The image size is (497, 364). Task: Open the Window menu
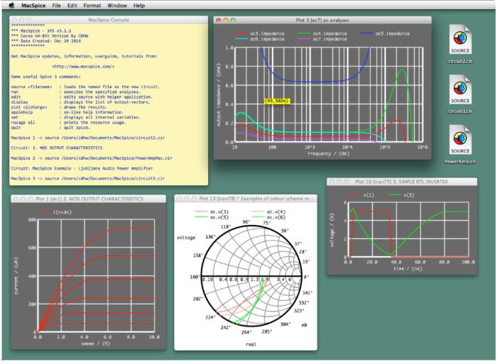[x=117, y=6]
